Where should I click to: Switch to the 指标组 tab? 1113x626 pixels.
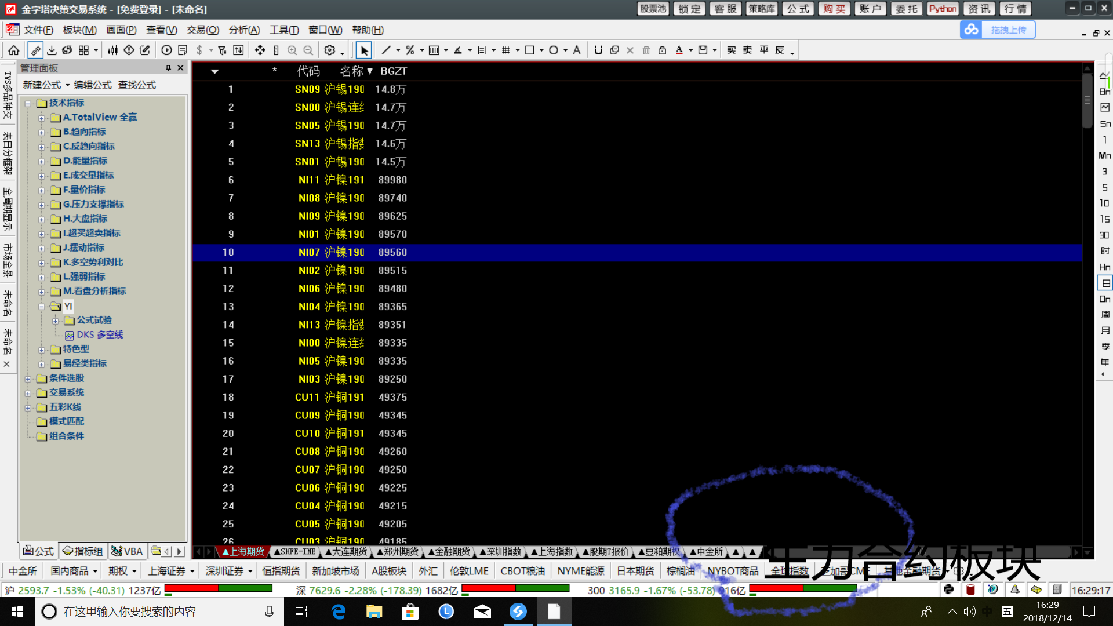tap(82, 551)
